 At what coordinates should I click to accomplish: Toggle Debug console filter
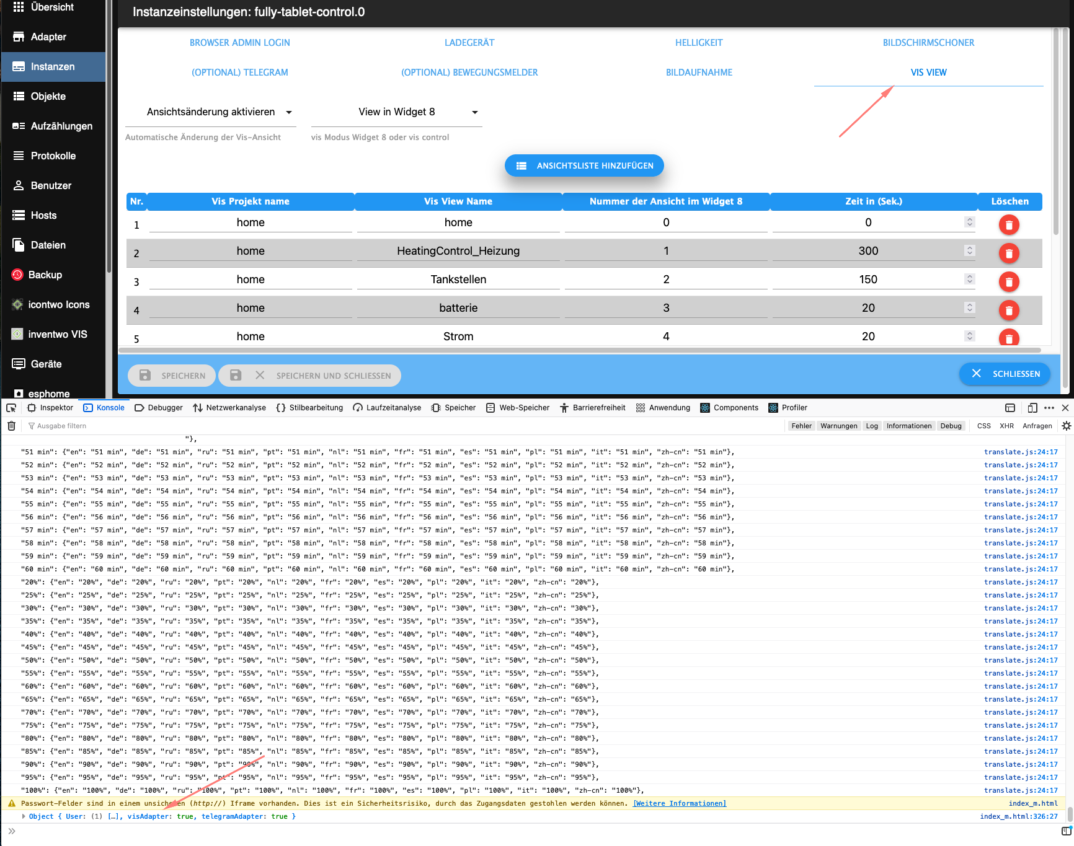951,426
